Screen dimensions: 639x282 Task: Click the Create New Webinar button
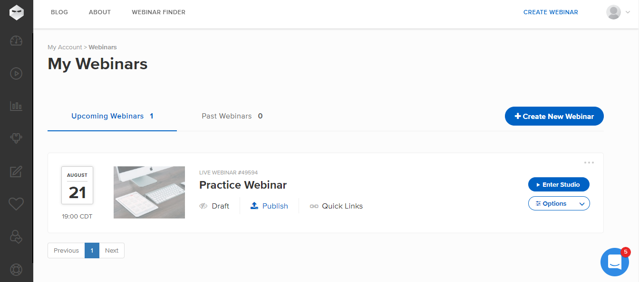click(x=554, y=116)
